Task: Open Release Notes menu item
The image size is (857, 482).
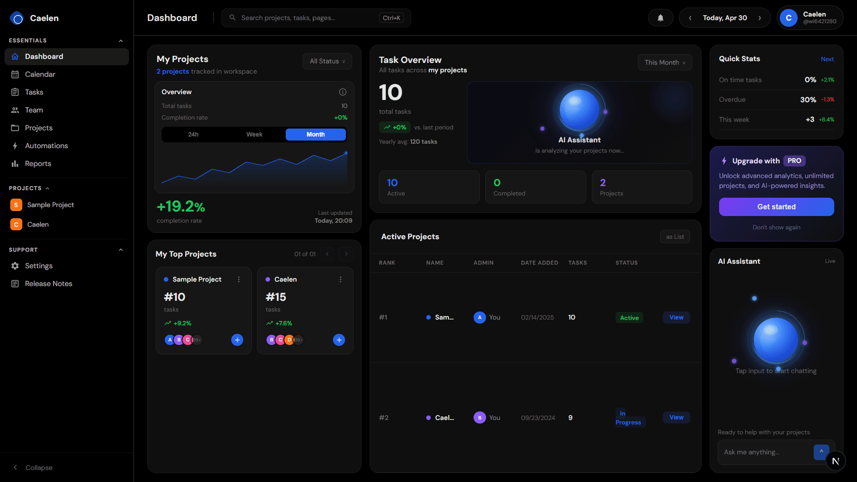Action: [x=67, y=284]
